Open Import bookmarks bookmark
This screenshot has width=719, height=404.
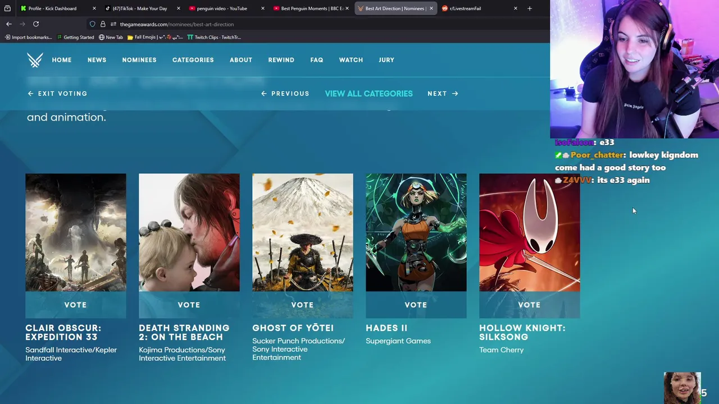[x=28, y=37]
